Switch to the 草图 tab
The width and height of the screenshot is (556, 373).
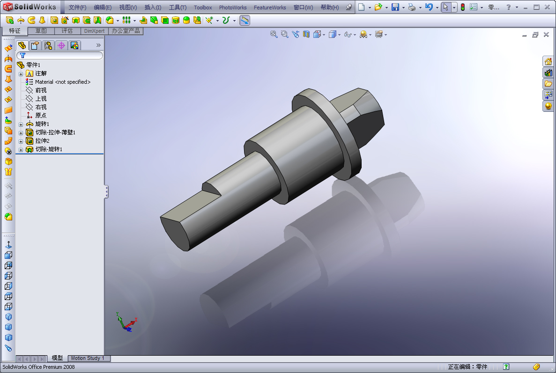[x=41, y=31]
